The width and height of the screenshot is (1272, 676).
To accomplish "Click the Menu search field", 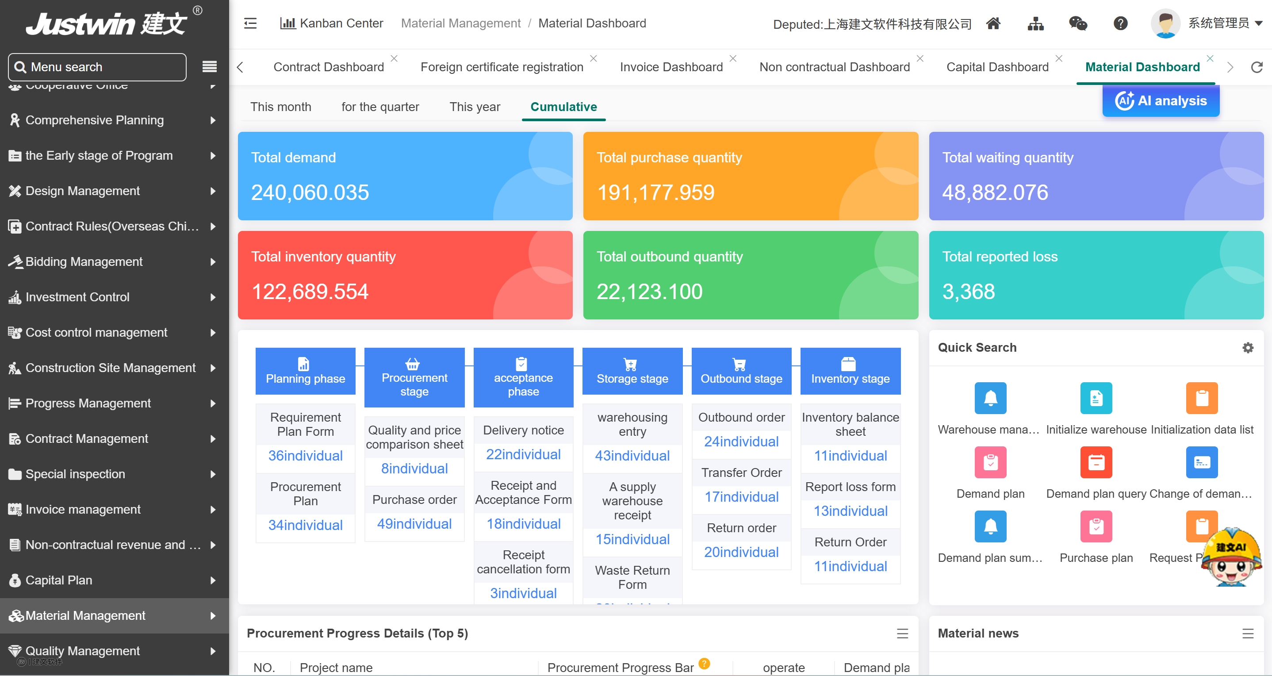I will click(97, 67).
